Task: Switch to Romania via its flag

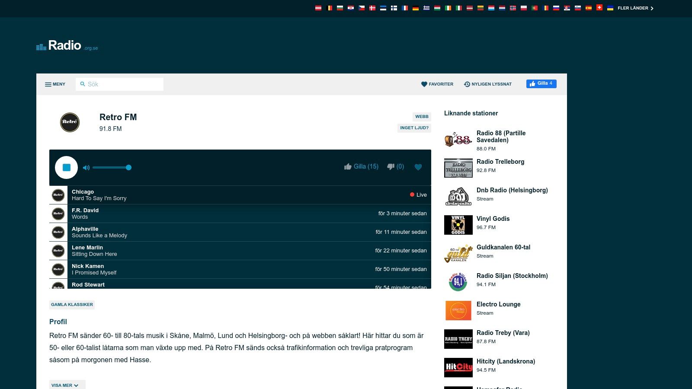Action: pos(545,8)
